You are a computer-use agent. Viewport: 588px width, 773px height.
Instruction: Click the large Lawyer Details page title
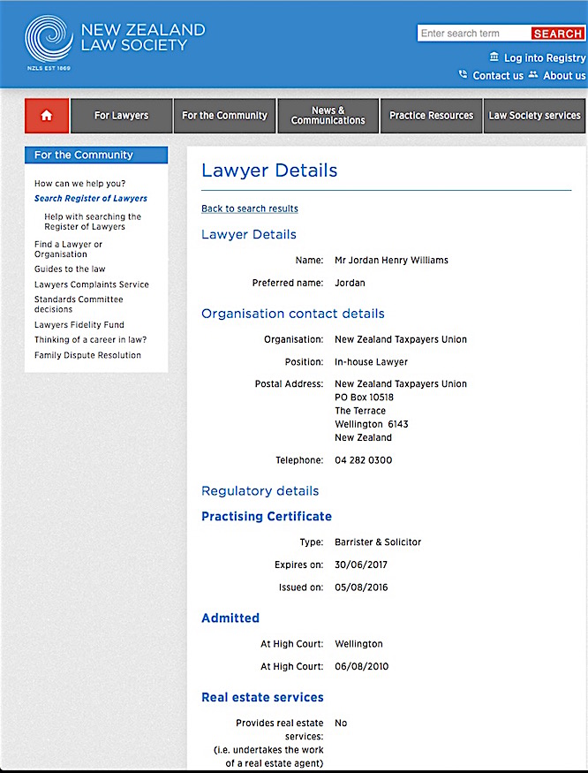tap(269, 171)
